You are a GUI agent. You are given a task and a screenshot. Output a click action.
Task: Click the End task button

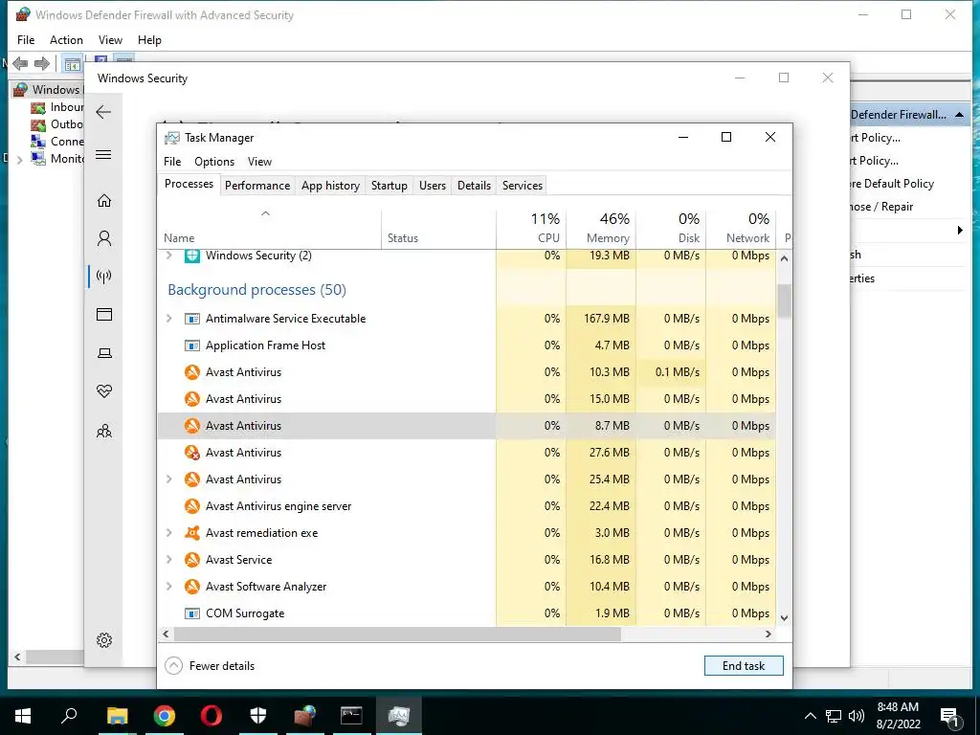744,666
